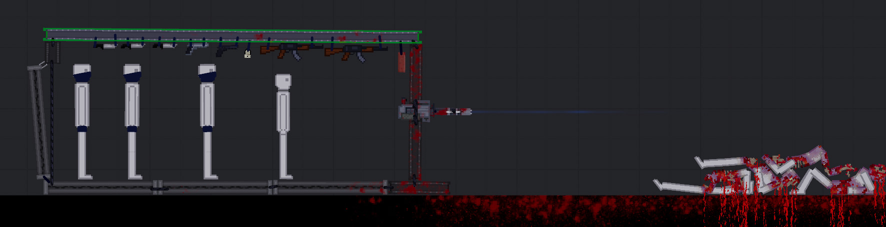886x227 pixels.
Task: Click the mounted machine gun on the pillar
Action: [414, 111]
